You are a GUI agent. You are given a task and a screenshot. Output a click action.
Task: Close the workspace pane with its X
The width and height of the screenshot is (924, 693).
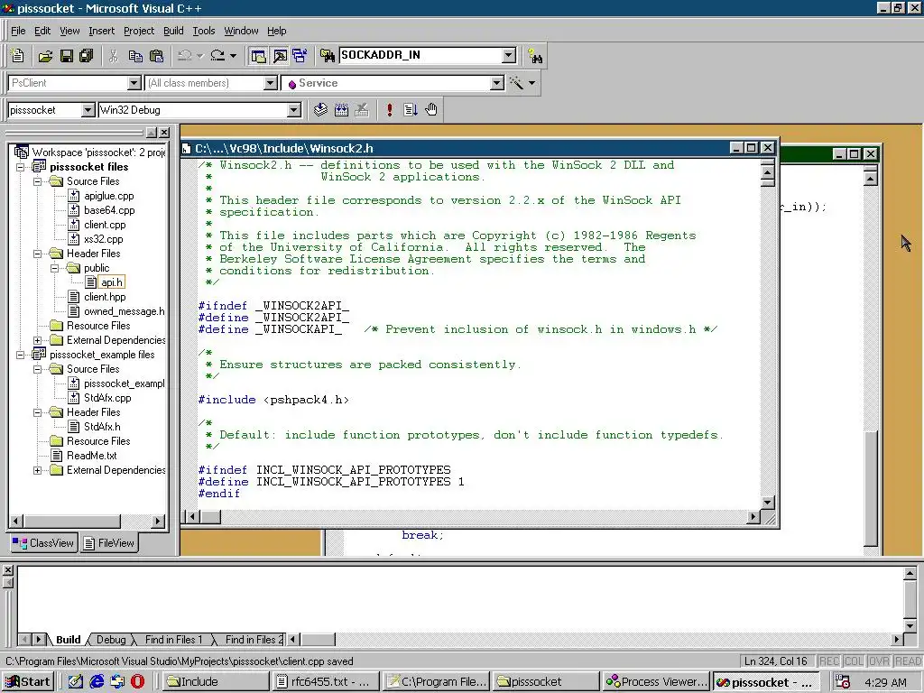[x=164, y=133]
